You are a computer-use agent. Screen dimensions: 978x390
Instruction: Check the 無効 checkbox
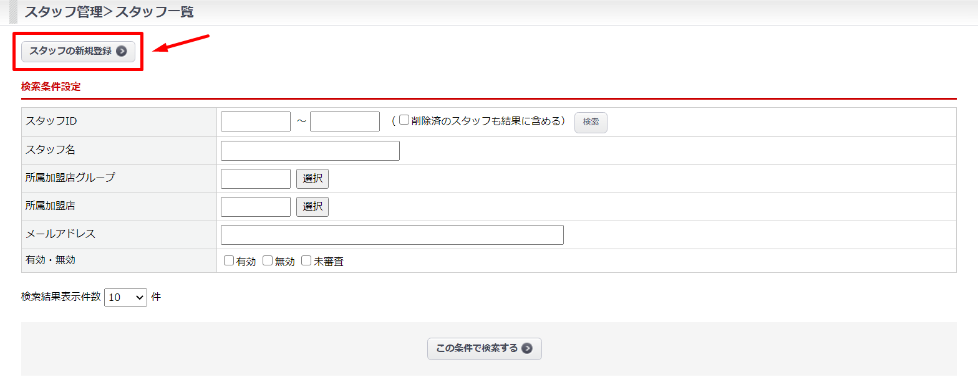[268, 261]
